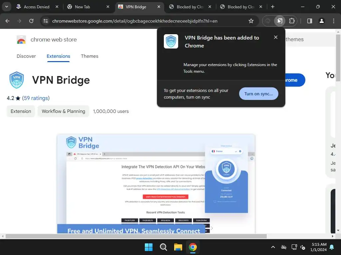Click Chrome icon in taskbar
This screenshot has height=255, width=341.
pyautogui.click(x=193, y=247)
